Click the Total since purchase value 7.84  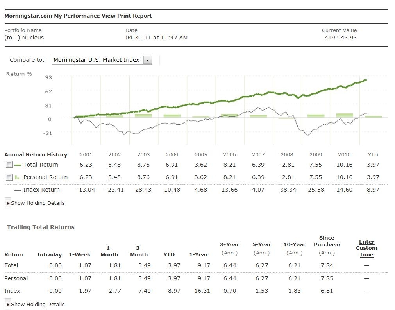coord(327,265)
